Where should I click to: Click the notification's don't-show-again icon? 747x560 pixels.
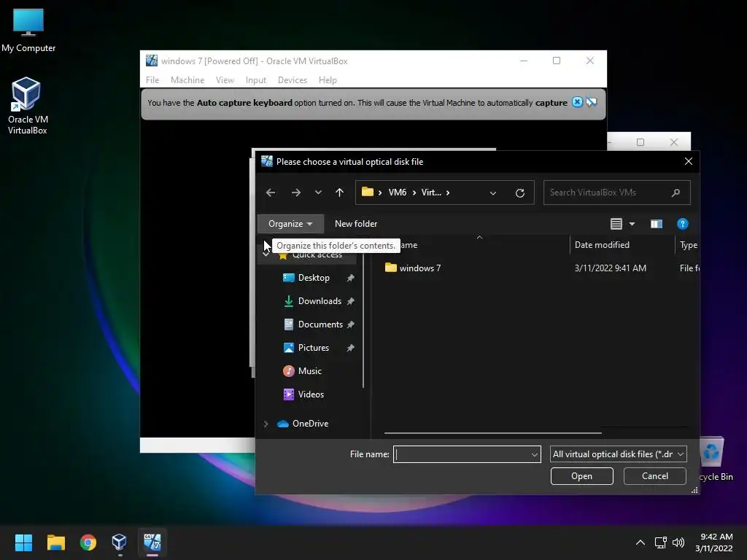591,102
